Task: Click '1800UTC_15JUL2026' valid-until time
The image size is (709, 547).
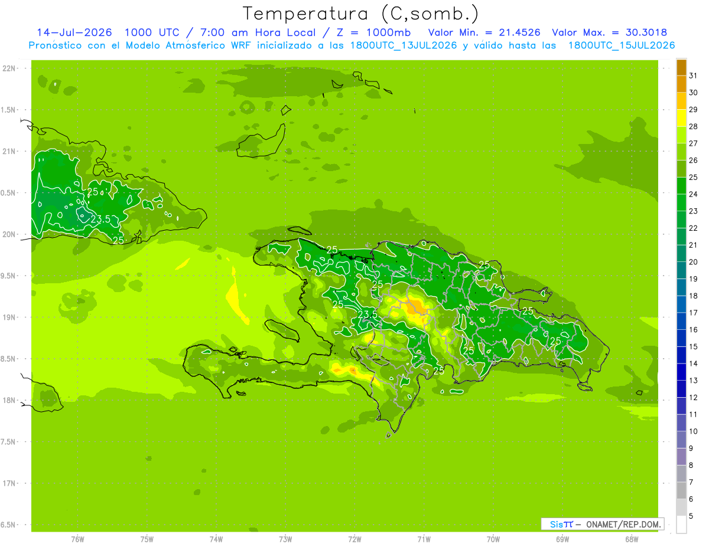Action: [x=621, y=45]
